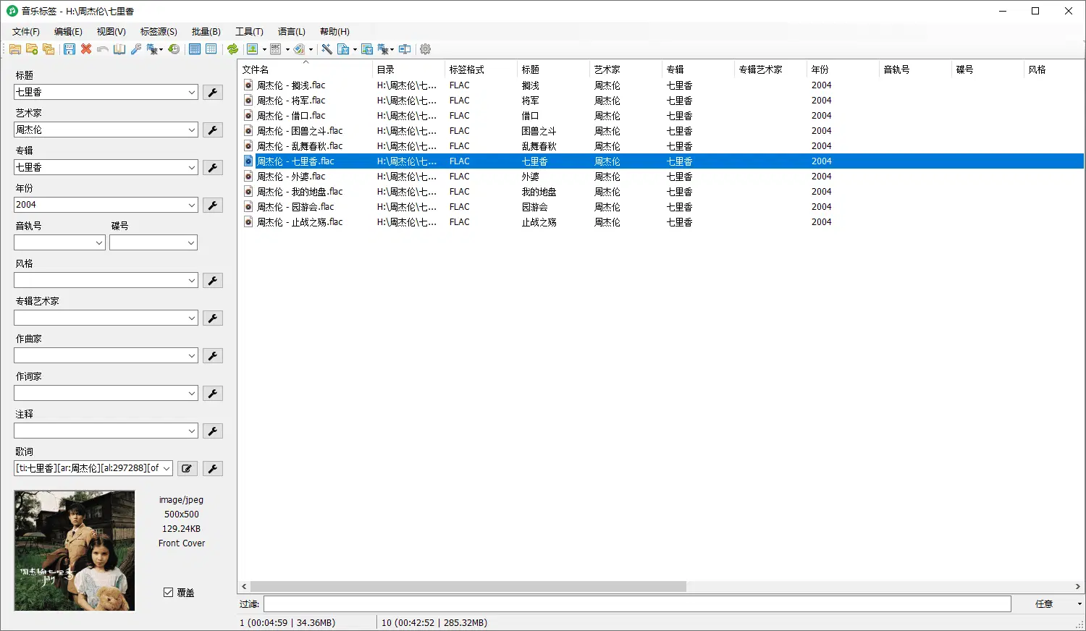Click the gray undo arrow icon

(103, 49)
